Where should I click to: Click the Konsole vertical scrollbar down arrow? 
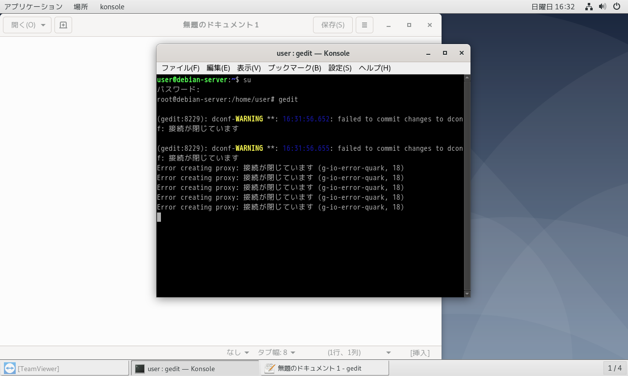(x=467, y=293)
